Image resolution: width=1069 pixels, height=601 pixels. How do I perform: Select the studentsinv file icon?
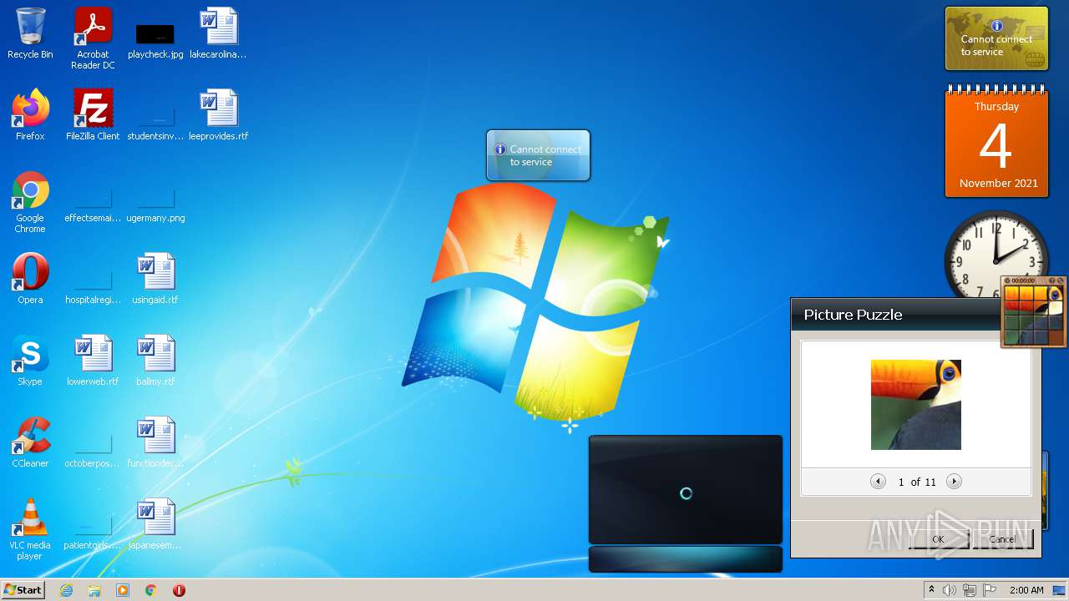155,124
